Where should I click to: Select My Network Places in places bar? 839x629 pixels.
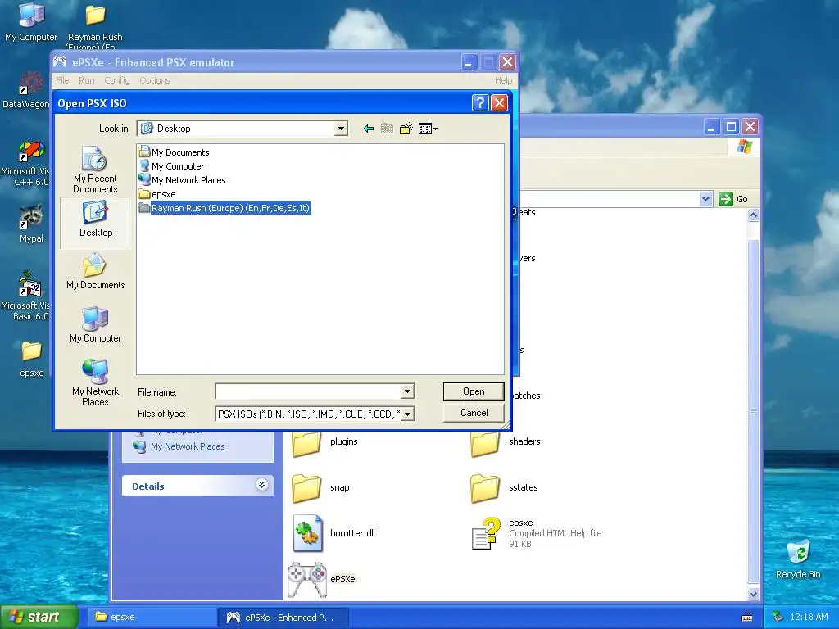[95, 382]
